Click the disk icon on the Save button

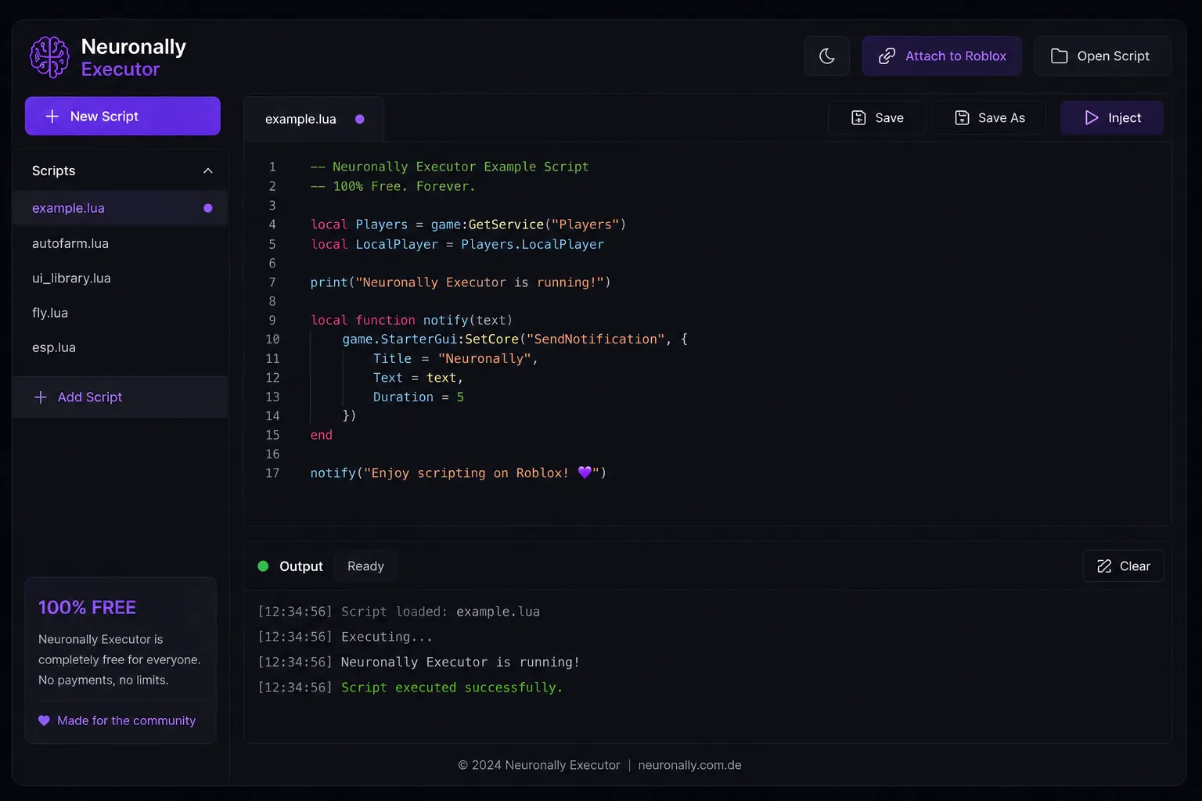(858, 117)
